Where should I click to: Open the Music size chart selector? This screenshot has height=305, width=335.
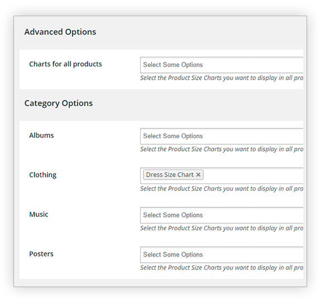coord(221,215)
